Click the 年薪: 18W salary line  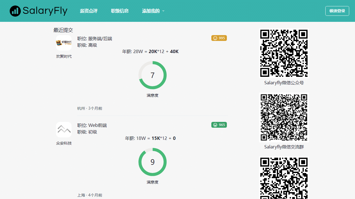pyautogui.click(x=151, y=138)
